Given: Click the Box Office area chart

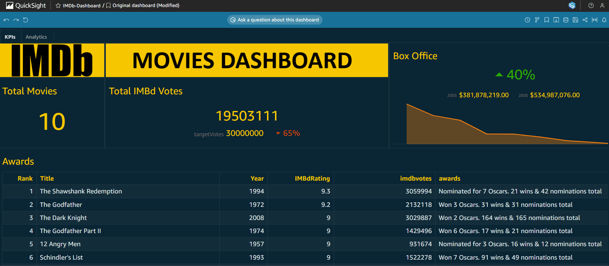Looking at the screenshot, I should pyautogui.click(x=507, y=124).
